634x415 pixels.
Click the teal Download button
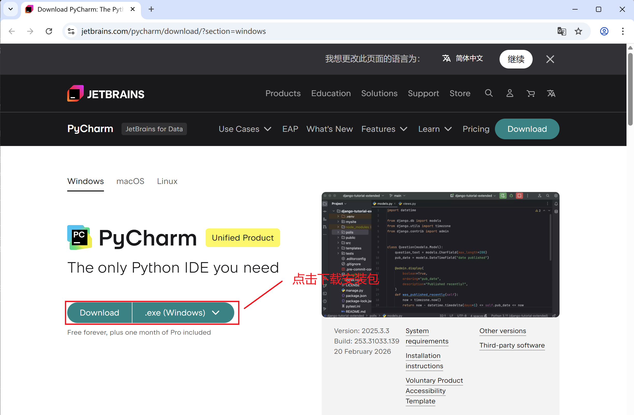click(x=99, y=312)
